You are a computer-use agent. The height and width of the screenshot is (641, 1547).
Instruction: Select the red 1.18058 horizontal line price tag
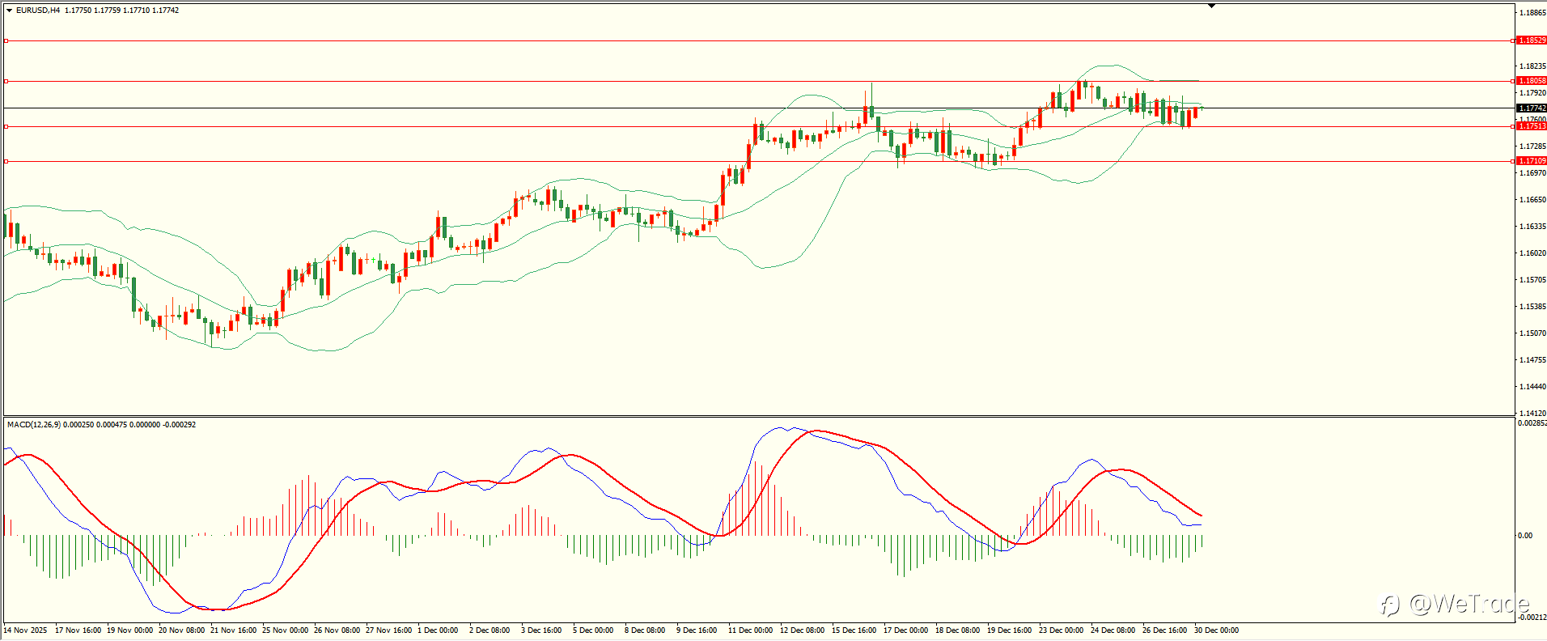pyautogui.click(x=1531, y=81)
